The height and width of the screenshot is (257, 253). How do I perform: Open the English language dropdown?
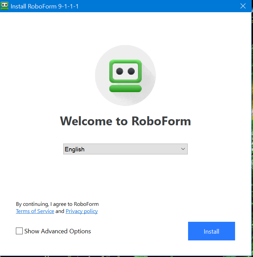pyautogui.click(x=125, y=149)
